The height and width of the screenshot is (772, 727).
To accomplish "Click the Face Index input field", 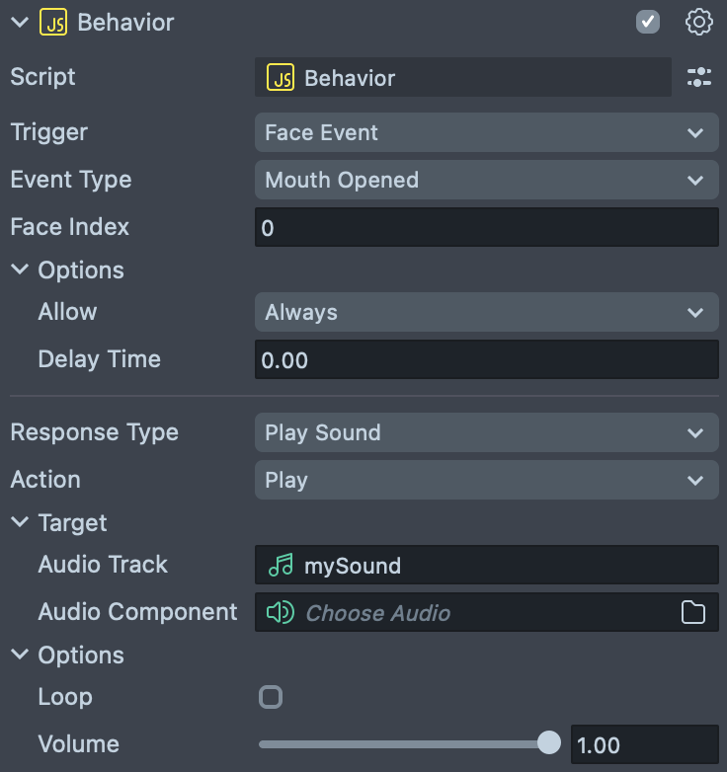I will point(486,228).
